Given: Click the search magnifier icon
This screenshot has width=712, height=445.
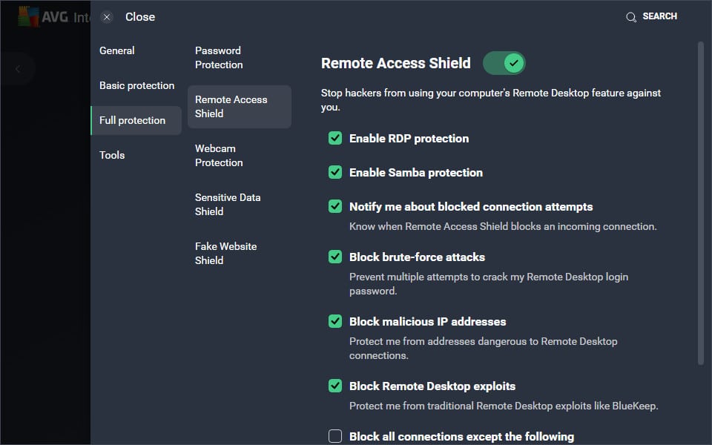Looking at the screenshot, I should point(630,17).
